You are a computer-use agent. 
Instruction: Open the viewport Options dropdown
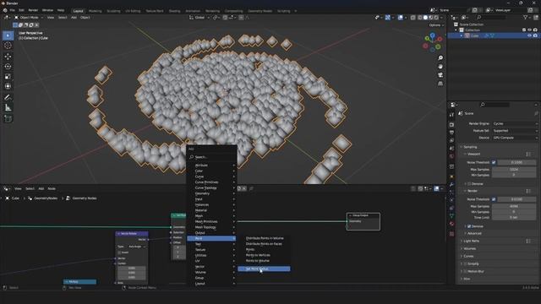(436, 25)
